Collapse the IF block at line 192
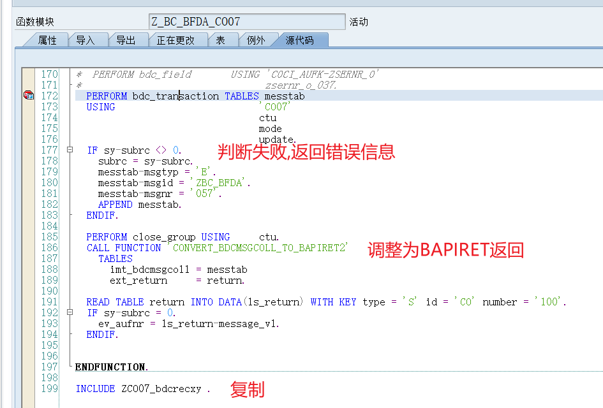 click(x=70, y=312)
